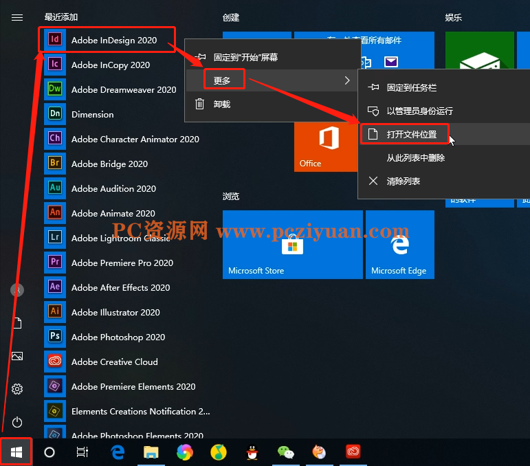This screenshot has height=466, width=530.
Task: Launch Adobe Premiere Pro 2020 icon
Action: (x=55, y=263)
